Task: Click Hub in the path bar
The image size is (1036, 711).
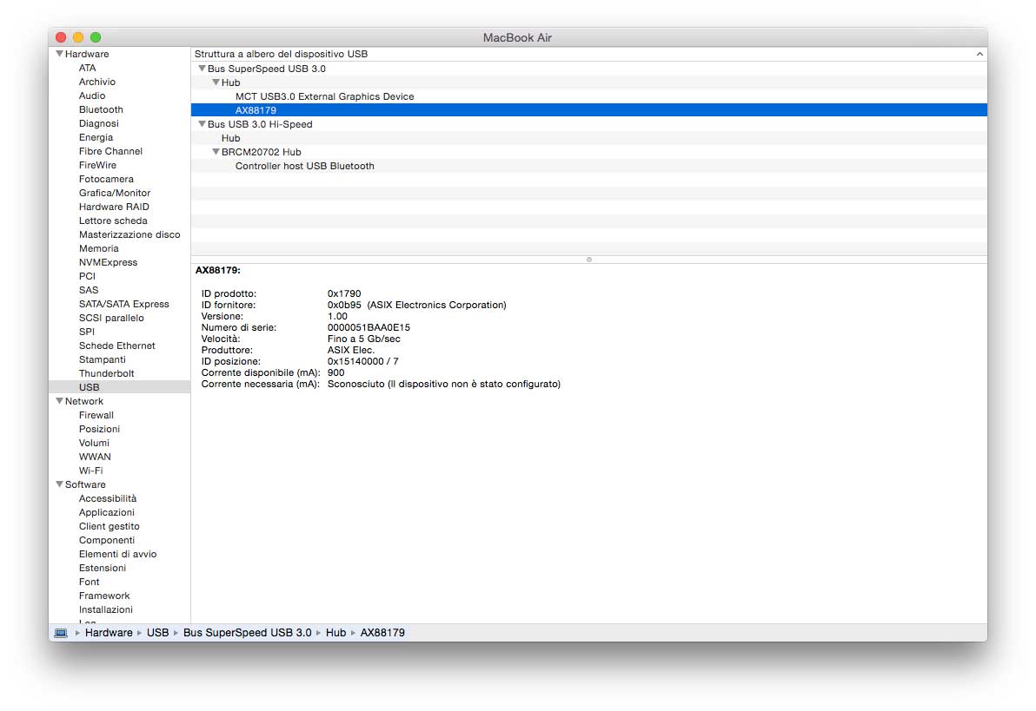Action: [335, 633]
